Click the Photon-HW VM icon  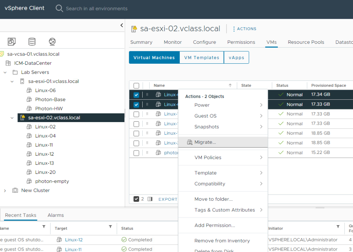pos(29,109)
